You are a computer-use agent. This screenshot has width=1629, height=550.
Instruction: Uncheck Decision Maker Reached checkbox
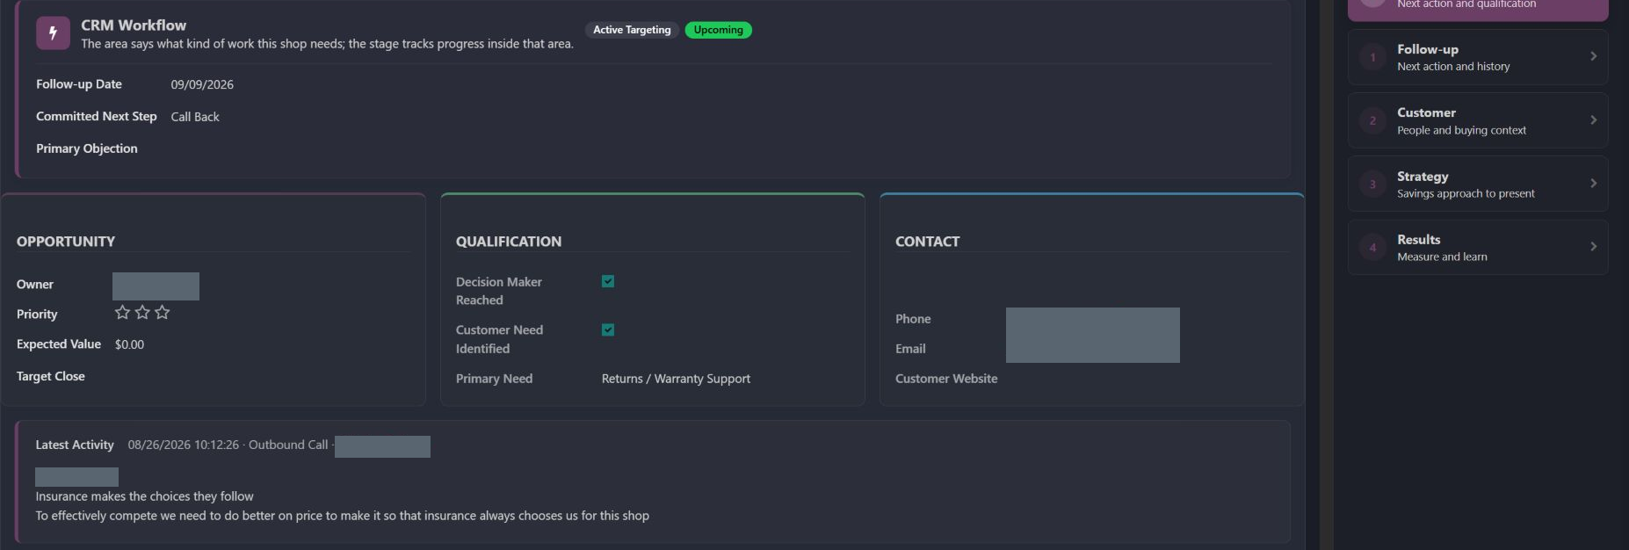pyautogui.click(x=608, y=281)
